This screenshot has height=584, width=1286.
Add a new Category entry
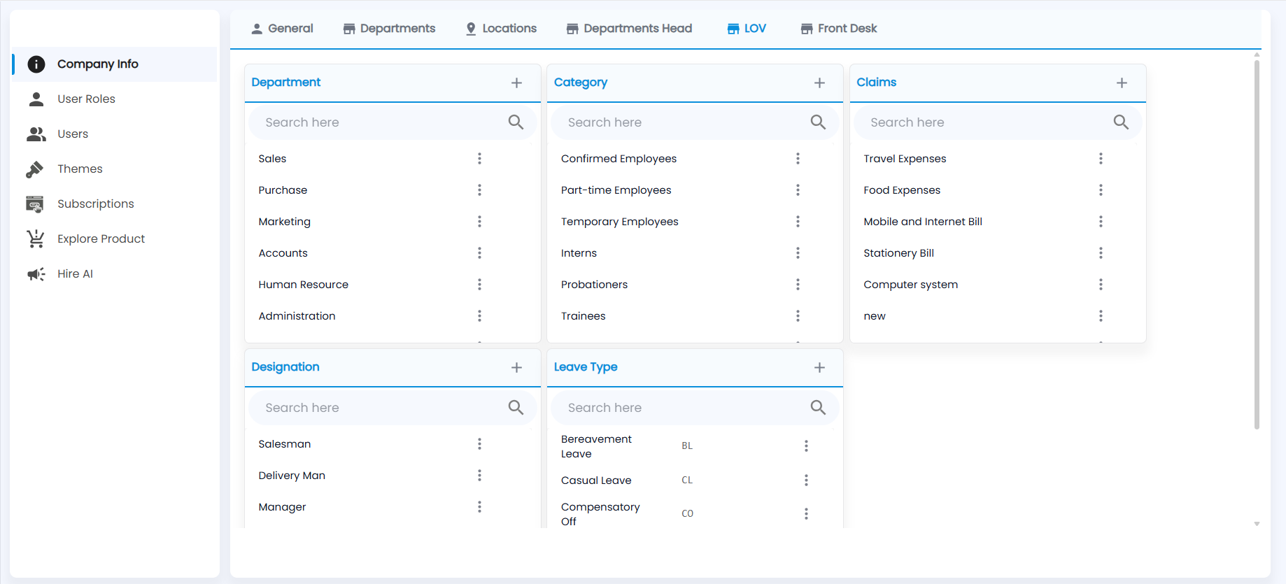(x=819, y=83)
